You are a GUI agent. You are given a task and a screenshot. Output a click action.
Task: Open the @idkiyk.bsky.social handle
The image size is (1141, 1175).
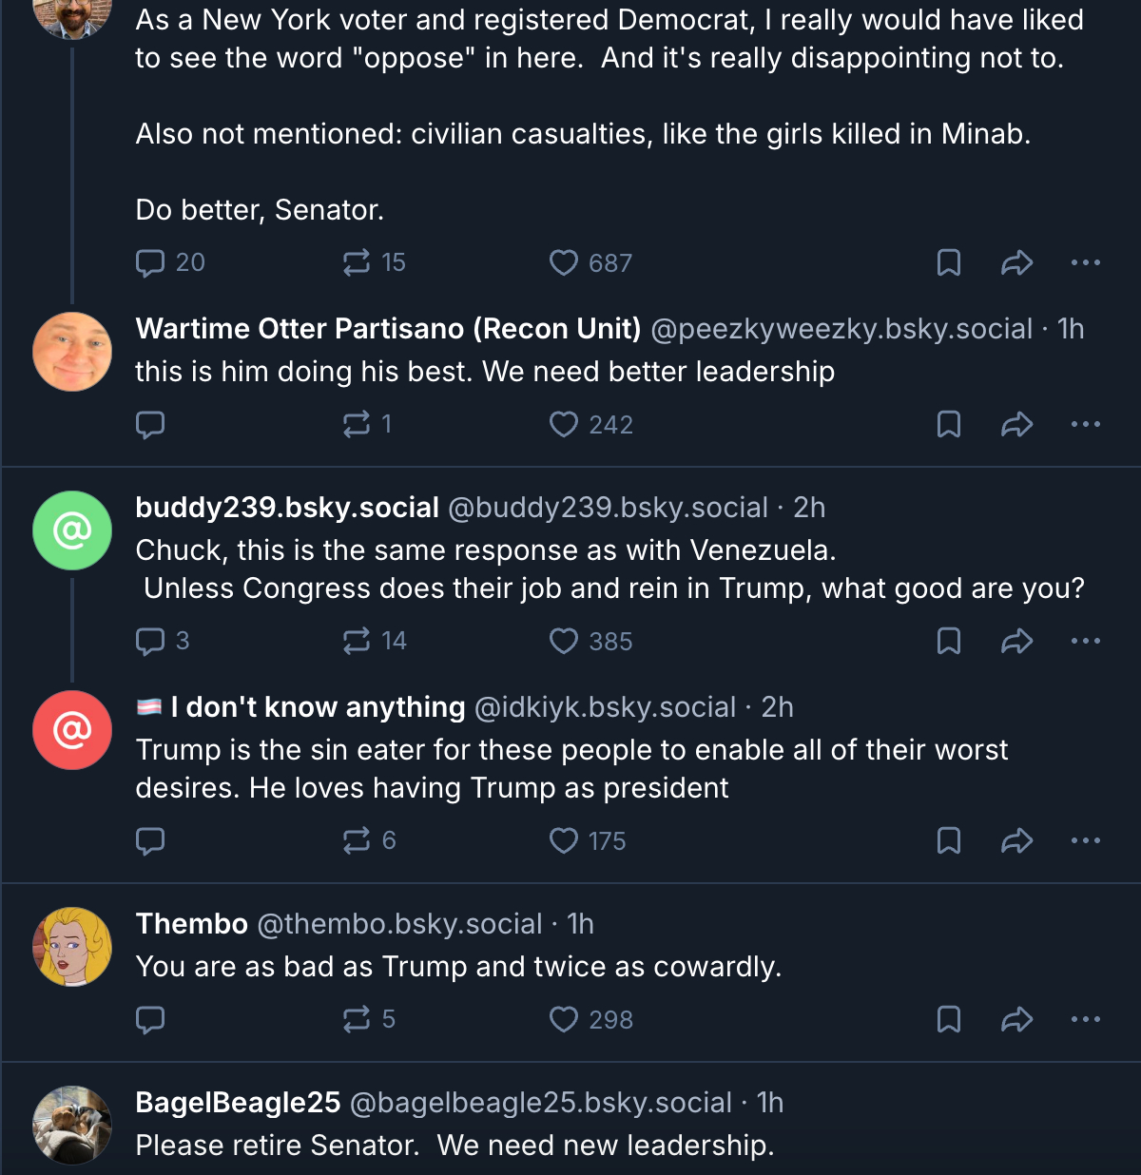tap(605, 707)
